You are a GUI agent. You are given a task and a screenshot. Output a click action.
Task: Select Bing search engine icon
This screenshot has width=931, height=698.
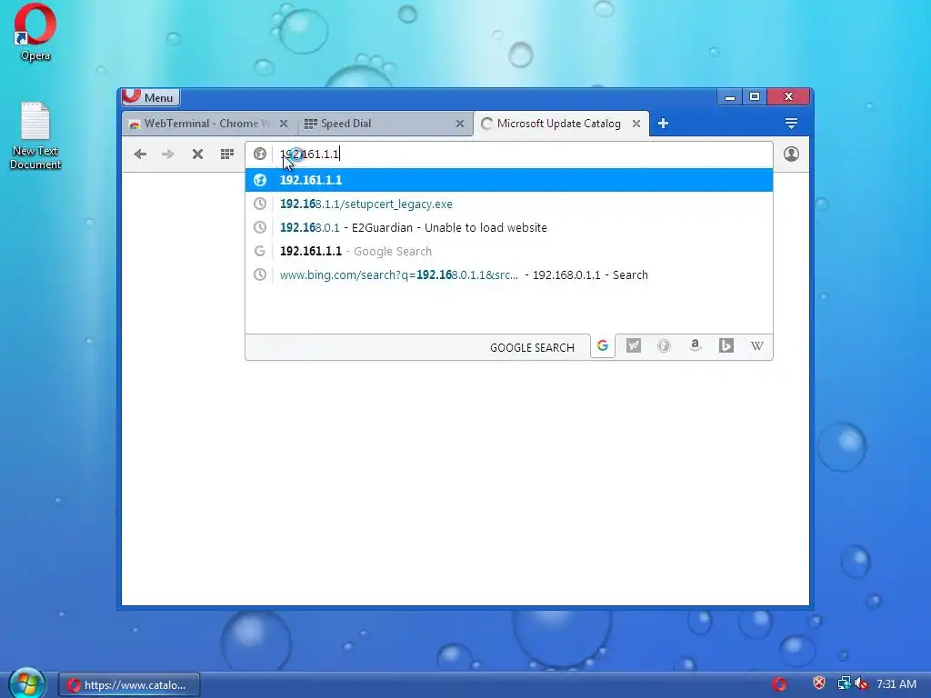(x=726, y=346)
